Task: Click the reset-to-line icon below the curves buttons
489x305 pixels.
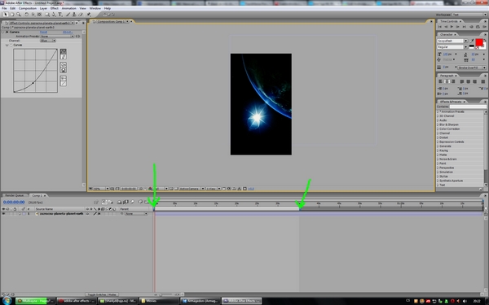Action: (64, 84)
